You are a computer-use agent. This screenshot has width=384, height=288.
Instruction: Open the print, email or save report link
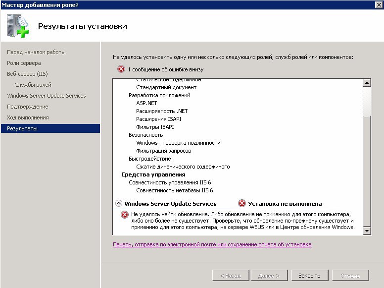[x=212, y=244]
